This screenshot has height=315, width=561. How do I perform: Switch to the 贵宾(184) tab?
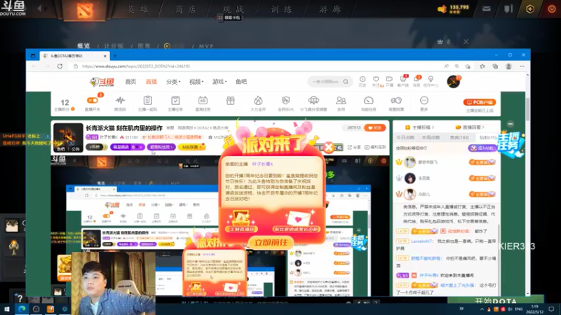point(460,137)
